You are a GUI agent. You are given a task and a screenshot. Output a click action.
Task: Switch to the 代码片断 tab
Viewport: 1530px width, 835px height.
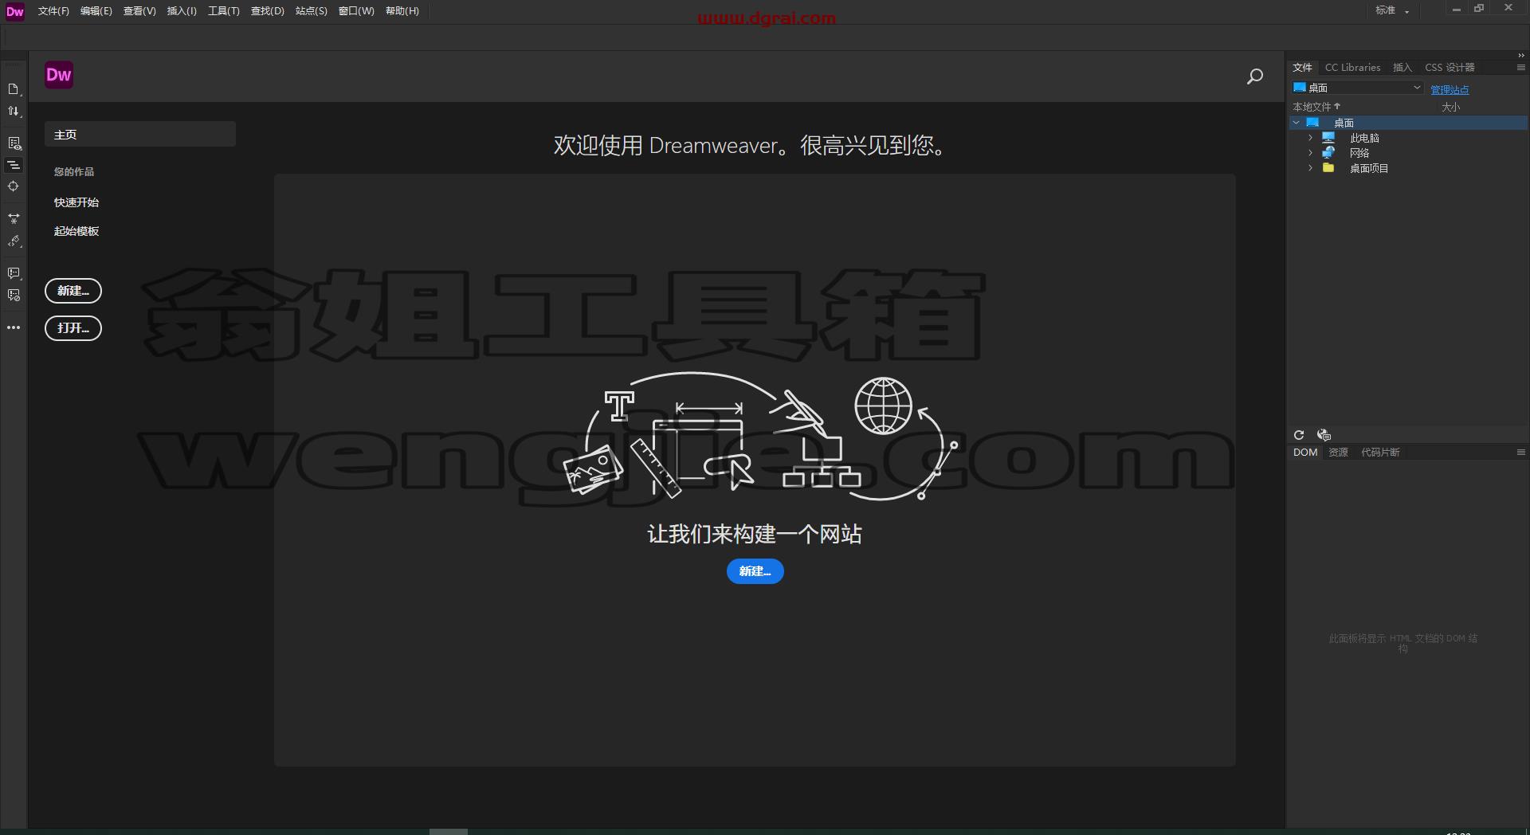pyautogui.click(x=1380, y=453)
